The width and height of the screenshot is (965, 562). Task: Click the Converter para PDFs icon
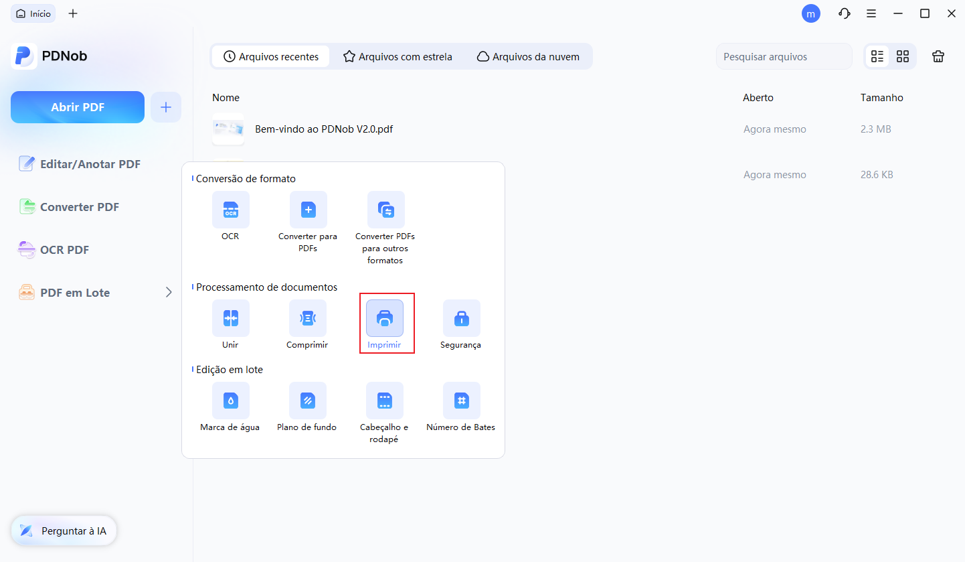coord(308,210)
